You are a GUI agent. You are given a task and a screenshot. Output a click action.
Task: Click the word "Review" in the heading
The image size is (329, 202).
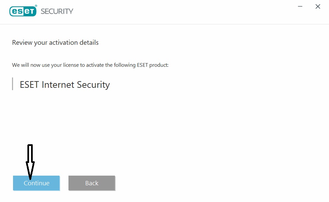click(22, 43)
